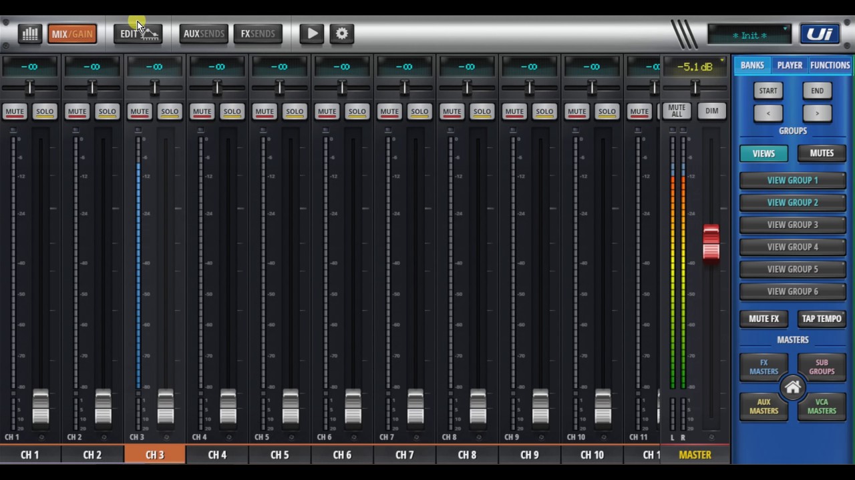
Task: Click the CH 7 pan slider
Action: 404,88
